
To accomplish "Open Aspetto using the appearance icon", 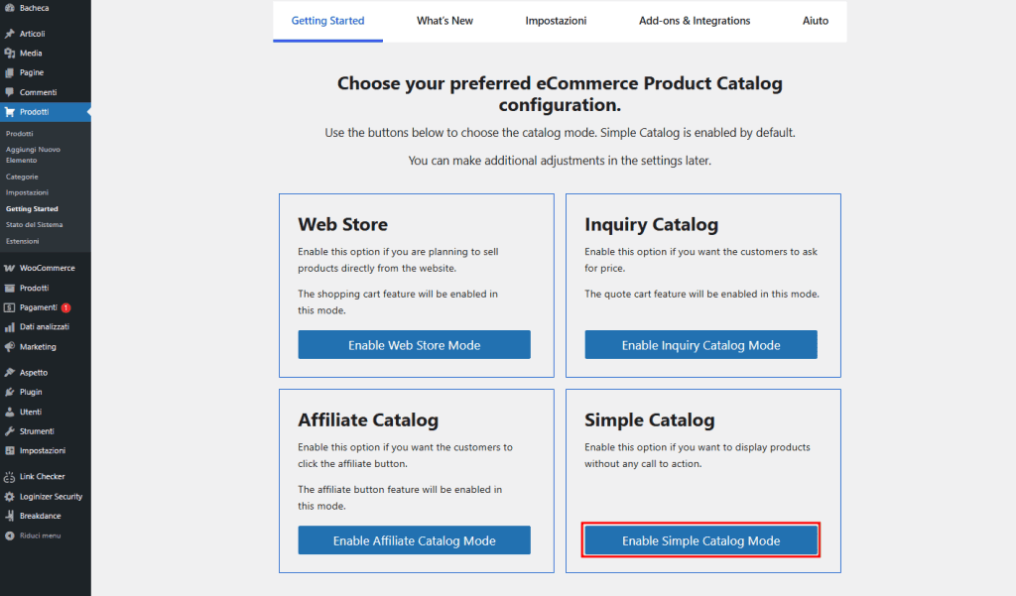I will (12, 371).
